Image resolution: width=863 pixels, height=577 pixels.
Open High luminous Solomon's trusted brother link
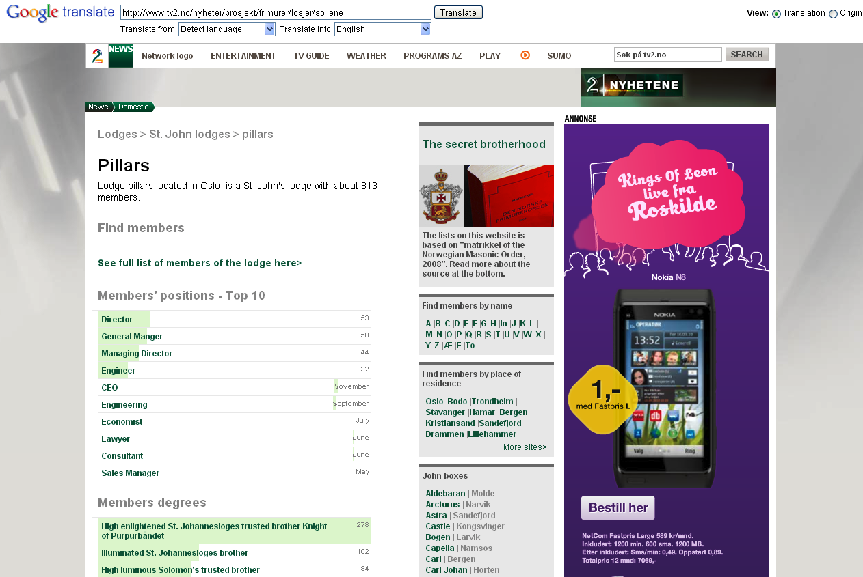[x=181, y=570]
